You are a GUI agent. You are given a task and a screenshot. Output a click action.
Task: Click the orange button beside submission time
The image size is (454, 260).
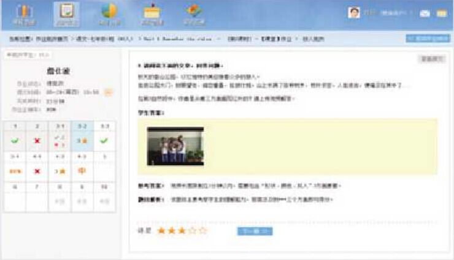(x=109, y=92)
